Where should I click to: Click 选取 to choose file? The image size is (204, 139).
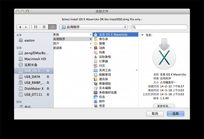tap(175, 113)
